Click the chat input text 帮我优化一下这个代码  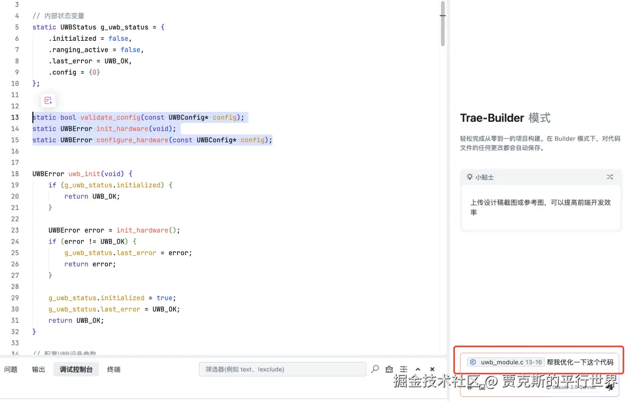[x=580, y=362]
